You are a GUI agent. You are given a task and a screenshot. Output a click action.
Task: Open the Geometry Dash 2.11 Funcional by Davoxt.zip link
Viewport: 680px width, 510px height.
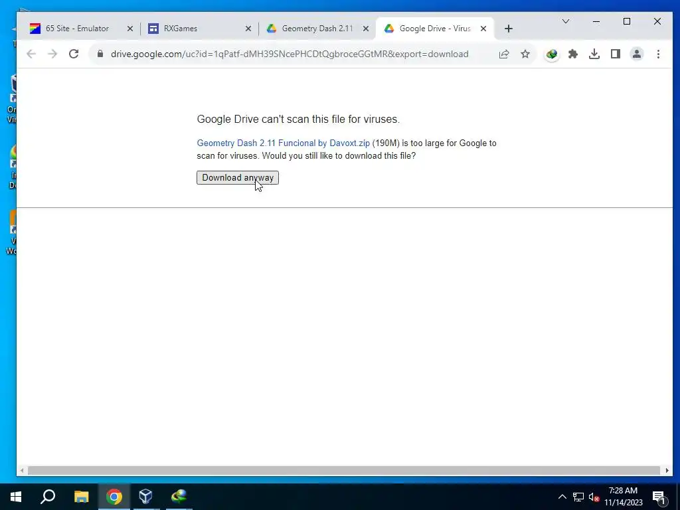[283, 143]
